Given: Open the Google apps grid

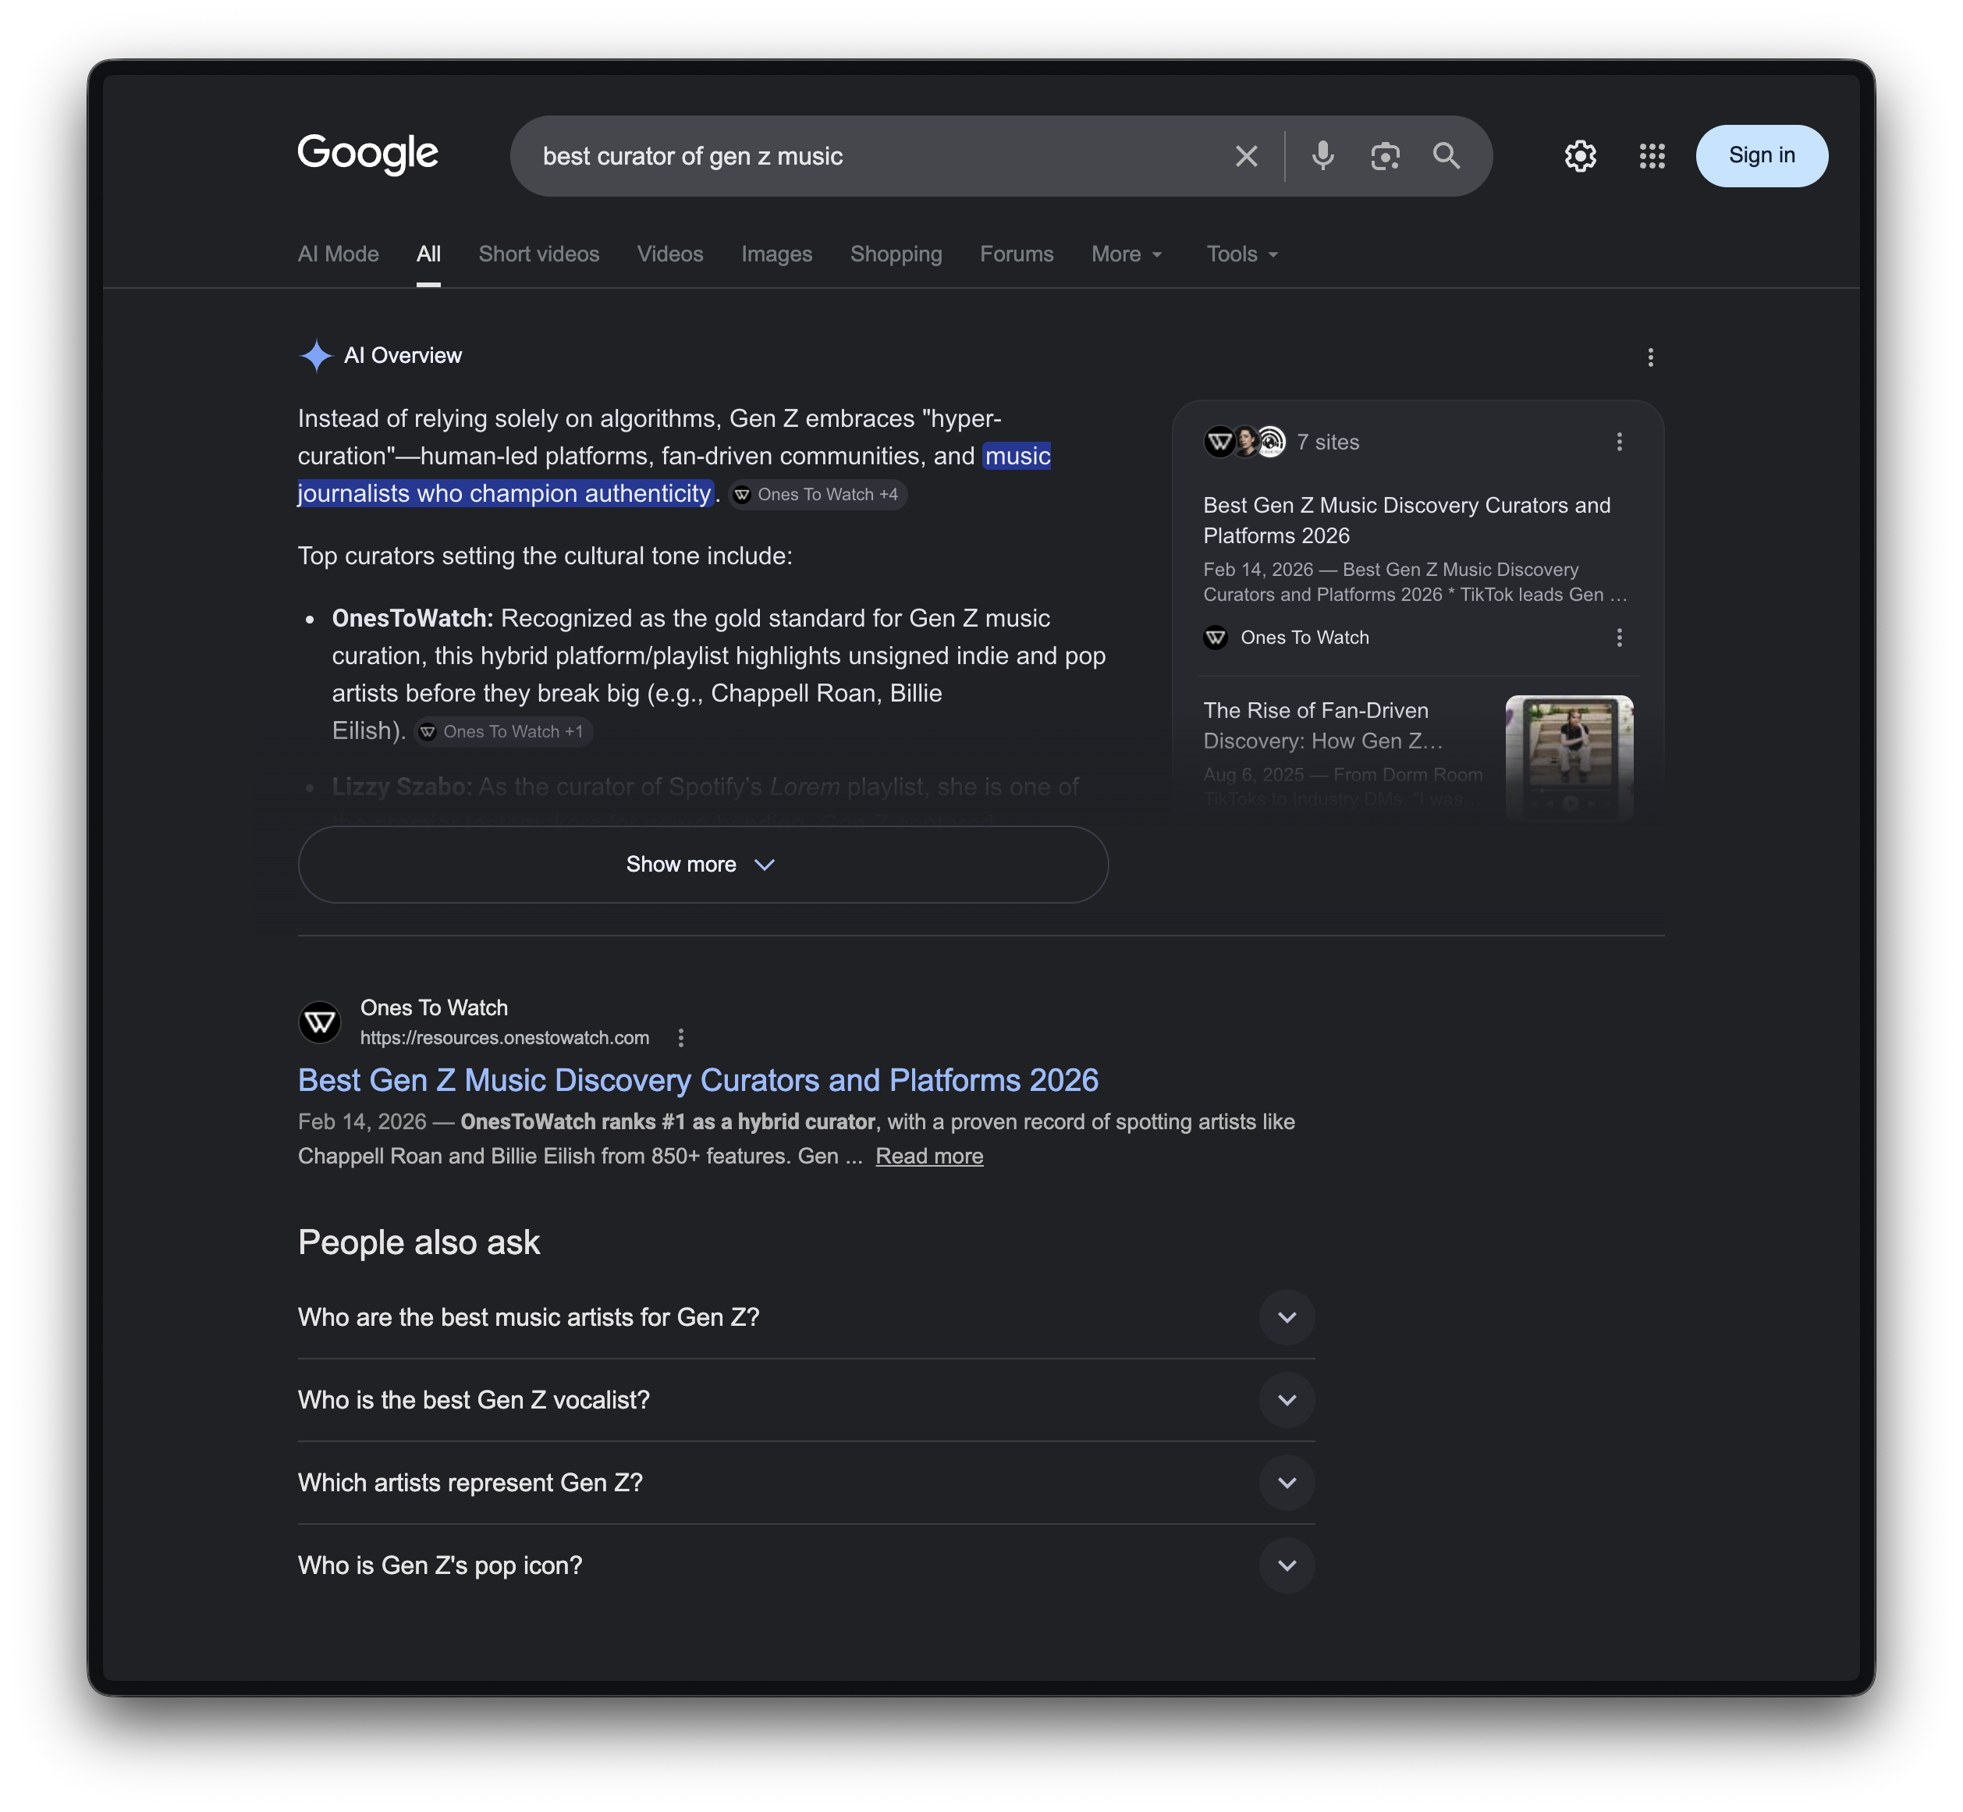Looking at the screenshot, I should point(1651,156).
